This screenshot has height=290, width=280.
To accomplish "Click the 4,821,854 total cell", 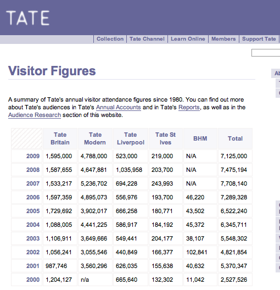I will pyautogui.click(x=235, y=252).
